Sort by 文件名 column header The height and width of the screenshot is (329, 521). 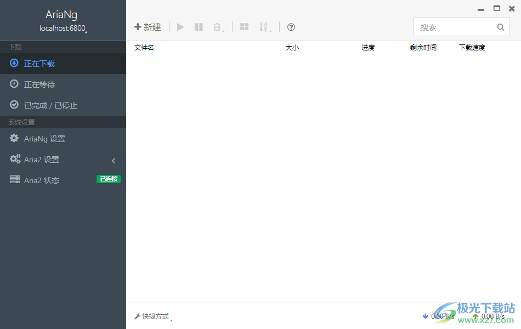(144, 48)
